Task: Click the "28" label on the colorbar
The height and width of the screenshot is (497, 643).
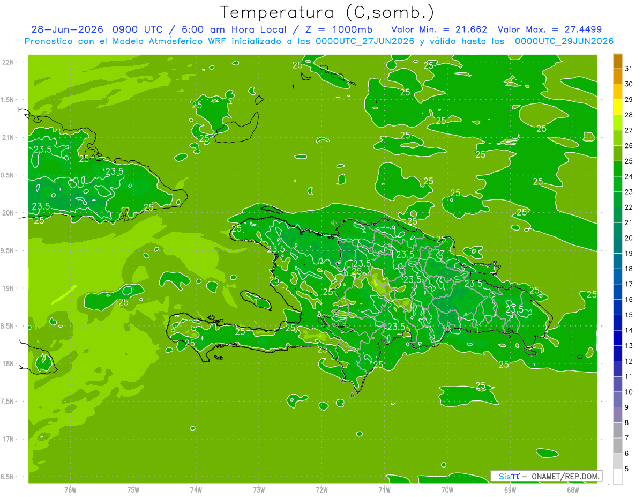Action: (x=629, y=115)
